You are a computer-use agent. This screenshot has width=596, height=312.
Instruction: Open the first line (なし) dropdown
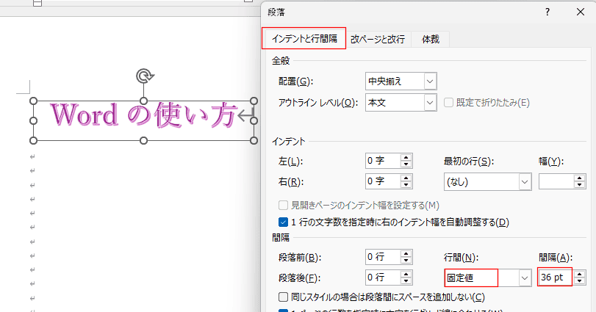pyautogui.click(x=525, y=181)
